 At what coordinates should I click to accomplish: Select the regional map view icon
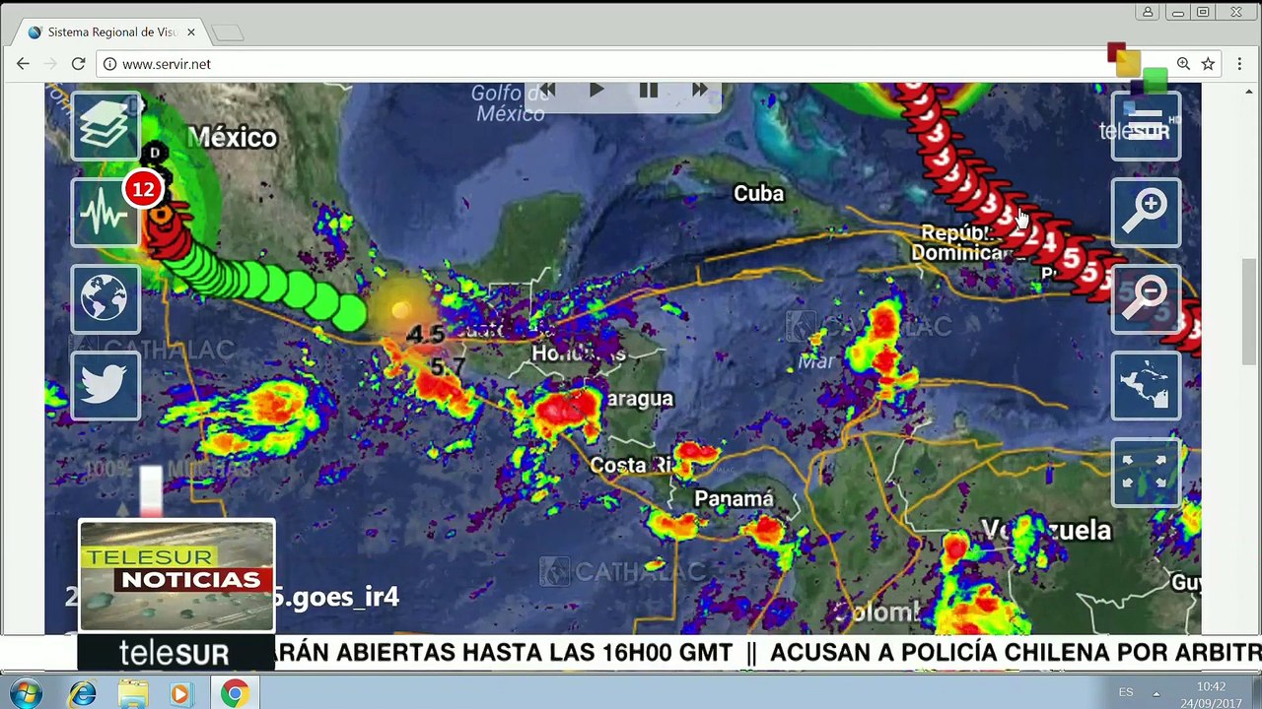1146,385
